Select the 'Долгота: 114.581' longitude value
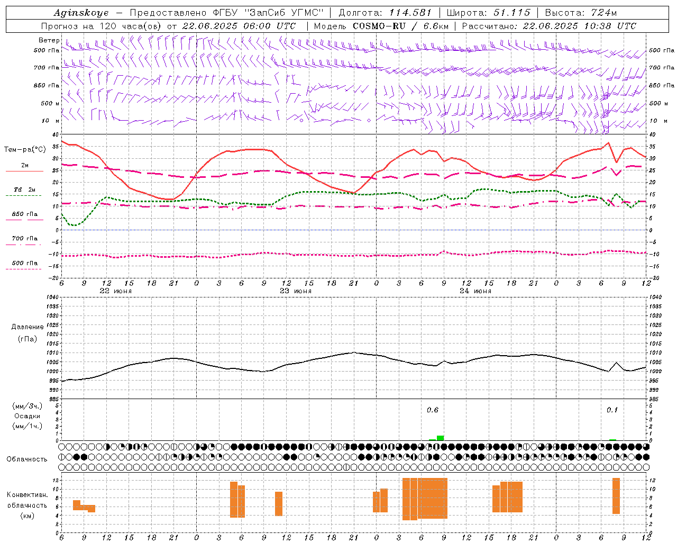 (x=385, y=13)
